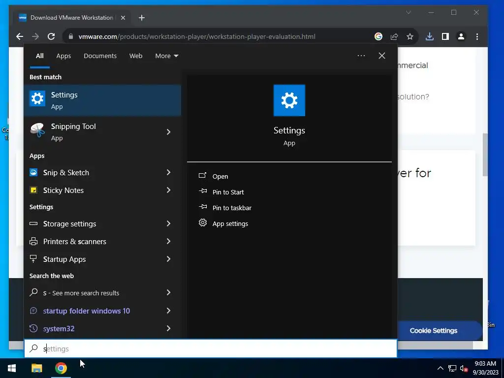Click Chrome icon on the taskbar
Viewport: 504px width, 378px height.
(61, 368)
